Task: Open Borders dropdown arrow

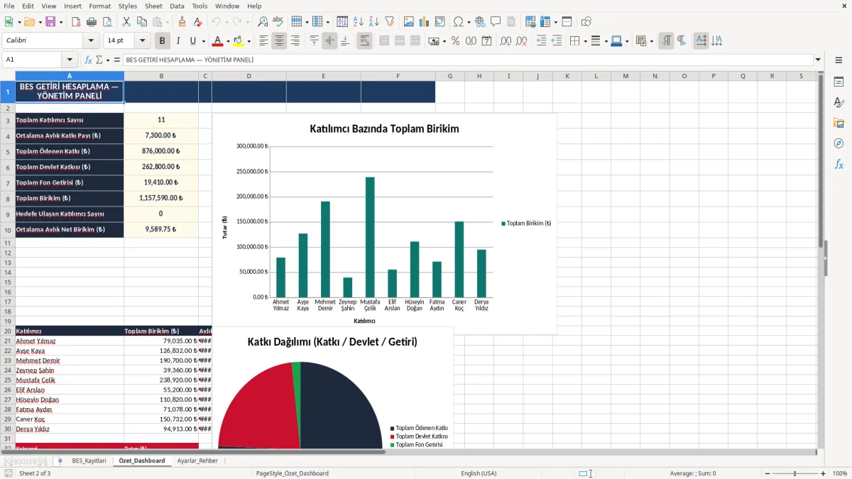Action: pos(585,41)
